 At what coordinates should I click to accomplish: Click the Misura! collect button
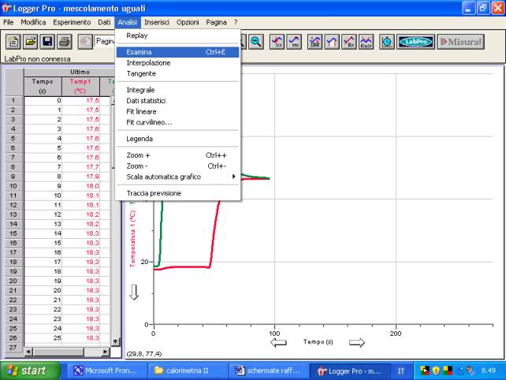[460, 42]
